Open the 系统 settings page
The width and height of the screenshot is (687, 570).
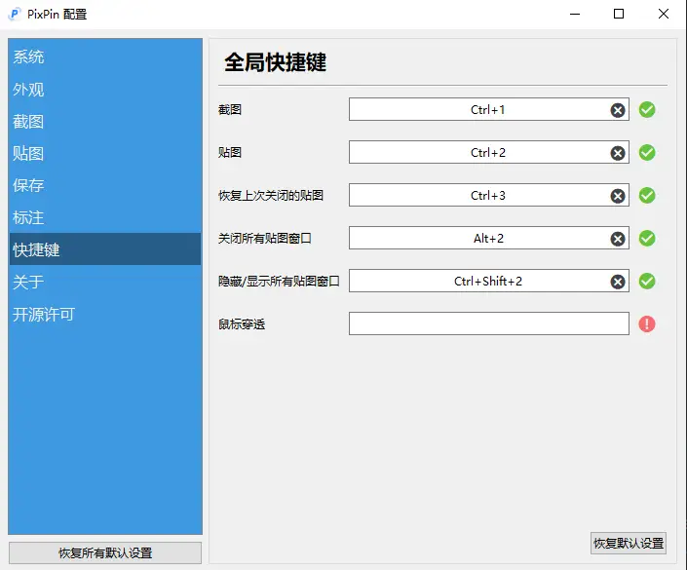click(x=104, y=57)
